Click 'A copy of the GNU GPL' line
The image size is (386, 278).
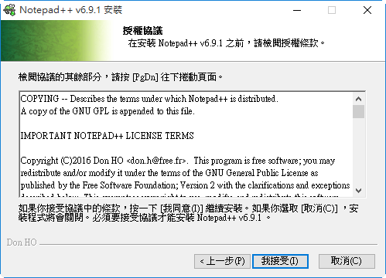coord(108,111)
